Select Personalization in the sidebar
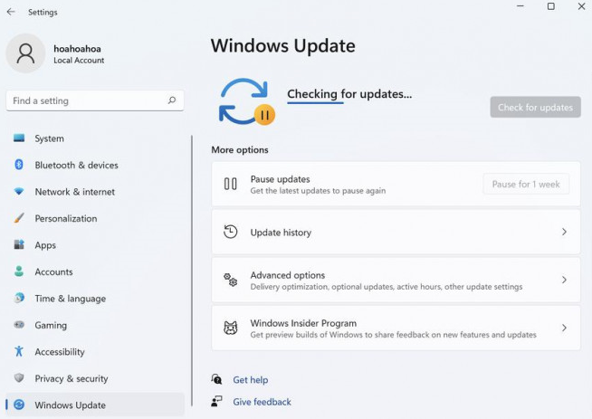 (x=65, y=218)
